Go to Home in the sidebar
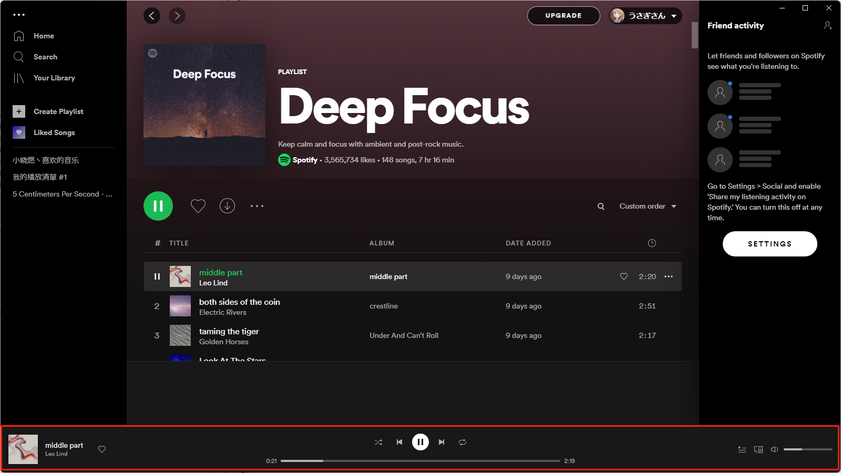This screenshot has width=841, height=473. 34,36
